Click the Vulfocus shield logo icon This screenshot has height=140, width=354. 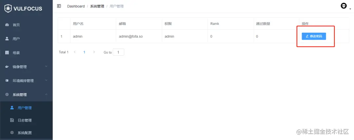[8, 9]
